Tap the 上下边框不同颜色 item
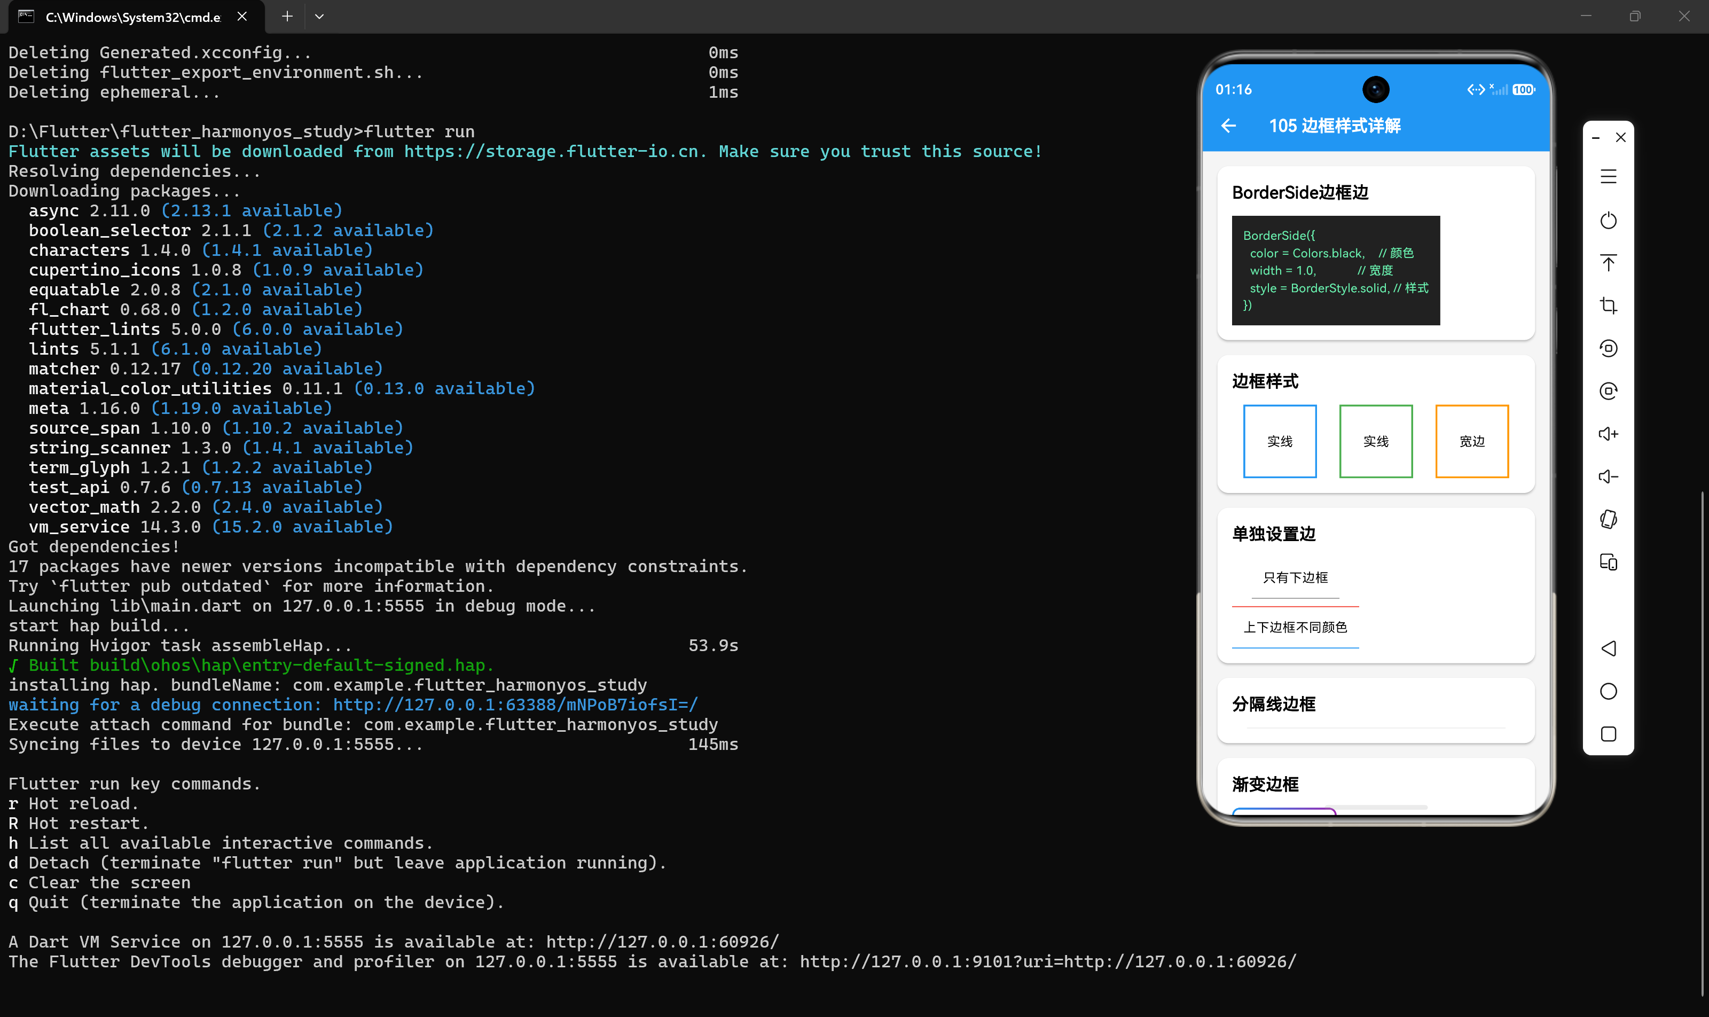 point(1295,627)
